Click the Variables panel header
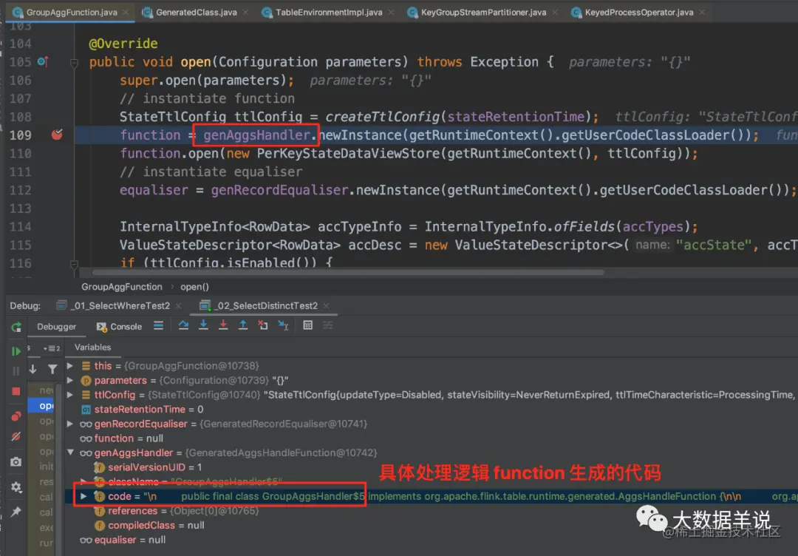 pyautogui.click(x=92, y=347)
